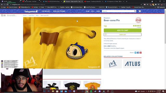This screenshot has width=166, height=93.
Task: Switch site language to Japanese
Action: coord(87,11)
